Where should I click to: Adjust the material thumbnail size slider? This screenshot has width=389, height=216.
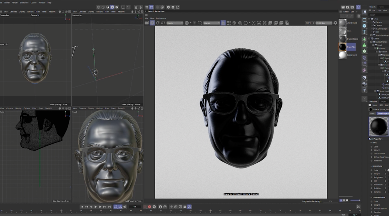click(355, 200)
